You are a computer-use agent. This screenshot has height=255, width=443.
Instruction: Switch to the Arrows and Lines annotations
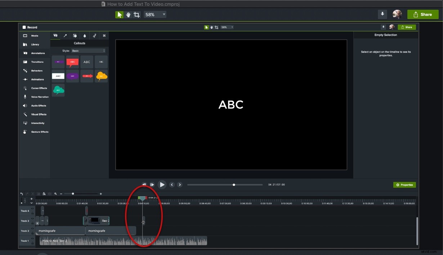click(65, 36)
